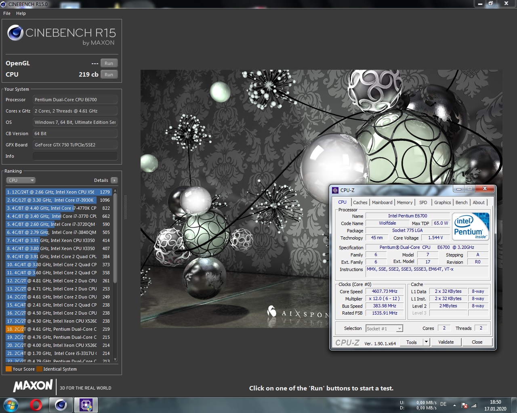The width and height of the screenshot is (517, 413).
Task: Run the OpenGL benchmark test
Action: 109,63
